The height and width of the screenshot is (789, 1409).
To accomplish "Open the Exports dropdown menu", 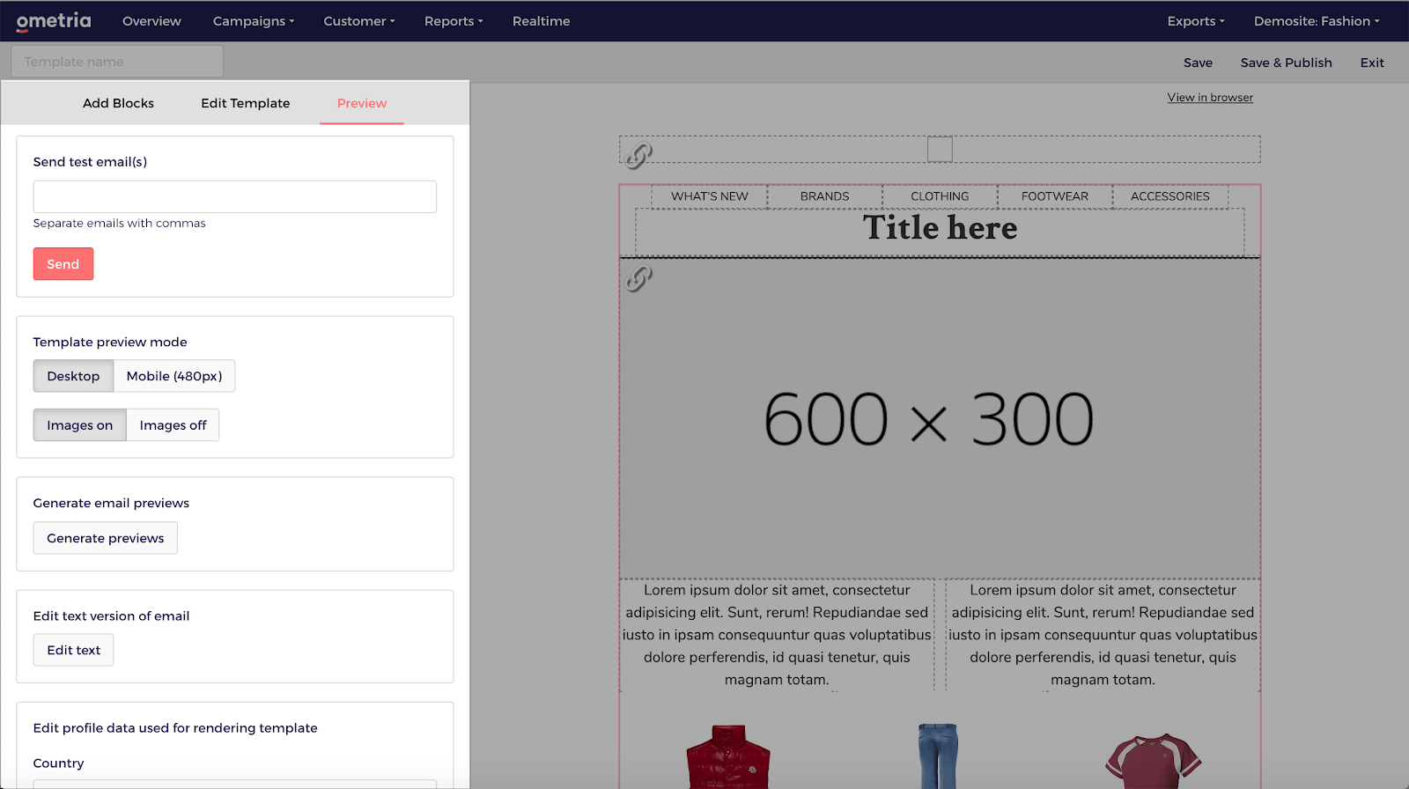I will point(1196,21).
